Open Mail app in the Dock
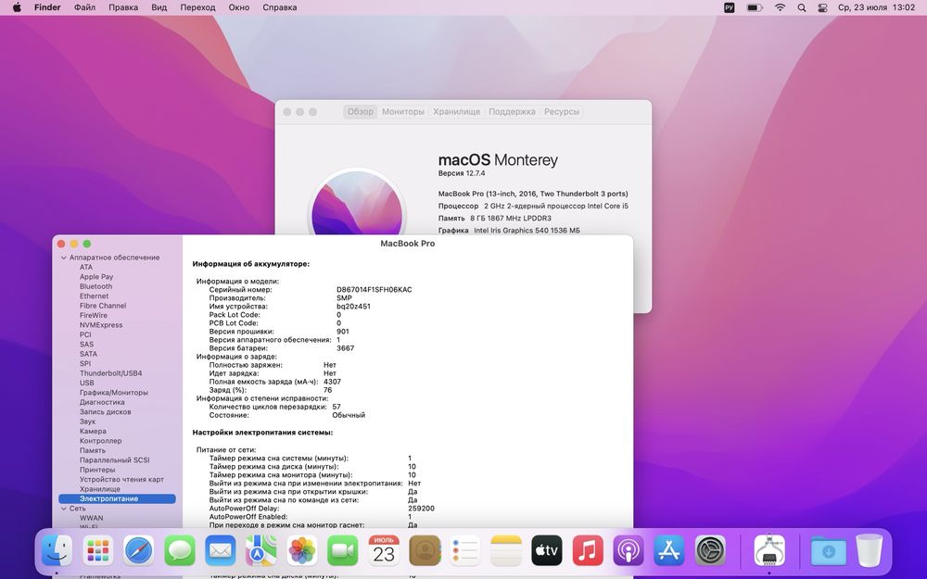Image resolution: width=927 pixels, height=579 pixels. [221, 550]
